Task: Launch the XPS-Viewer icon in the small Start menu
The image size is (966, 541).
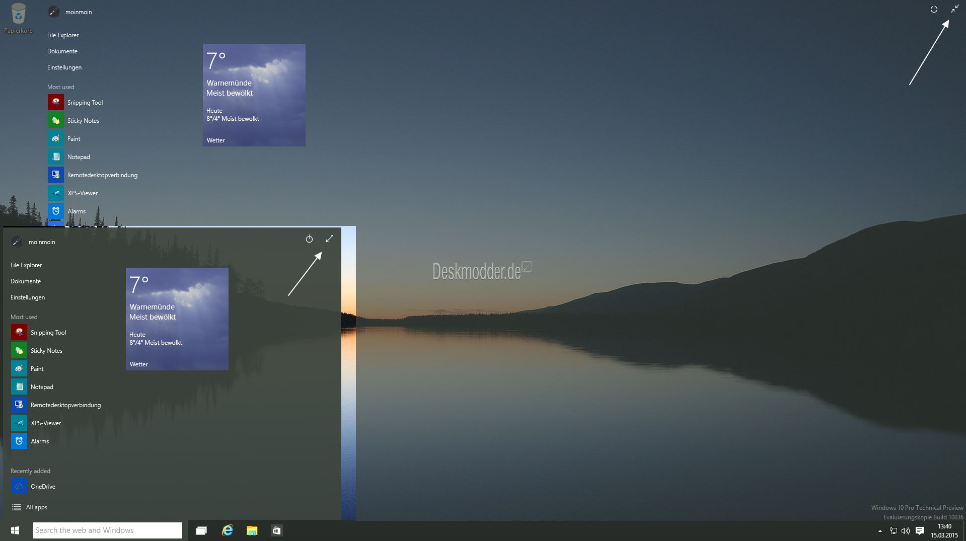Action: tap(19, 423)
